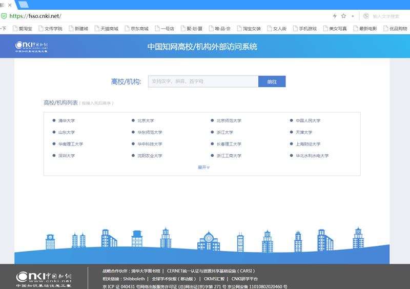Open the dropdown arrow beside the star
410x289 pixels.
point(353,16)
